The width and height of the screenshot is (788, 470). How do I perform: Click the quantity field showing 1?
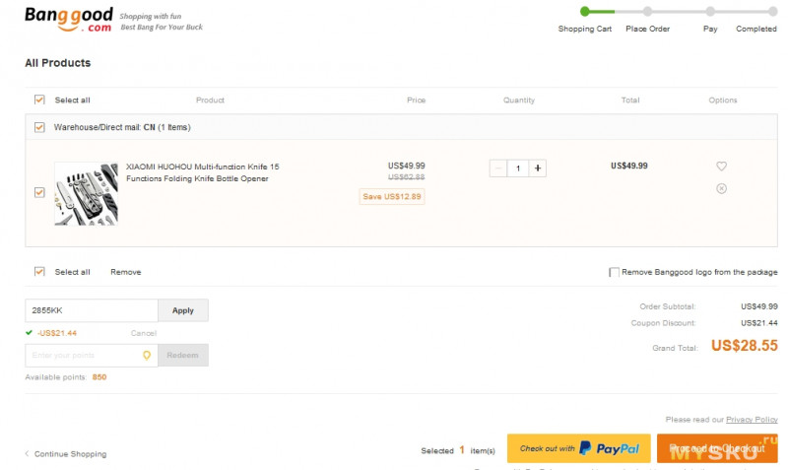[518, 168]
